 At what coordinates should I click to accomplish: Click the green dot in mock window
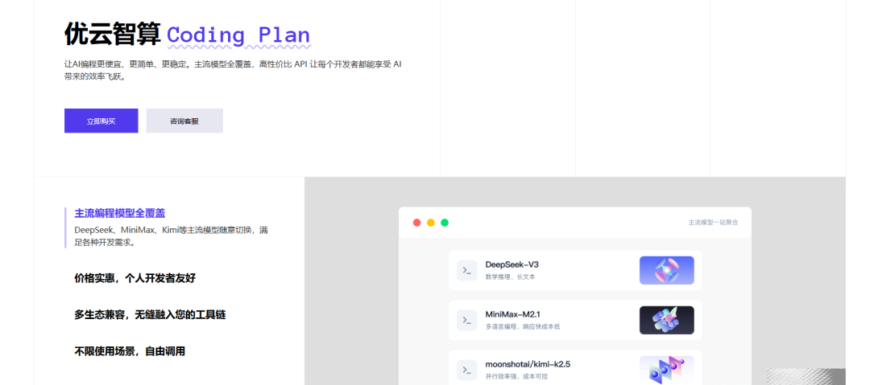[445, 223]
